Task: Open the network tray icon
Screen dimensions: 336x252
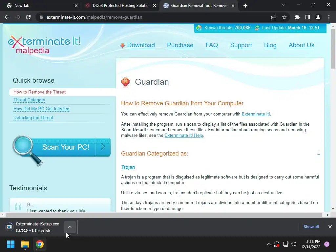Action: tap(285, 244)
